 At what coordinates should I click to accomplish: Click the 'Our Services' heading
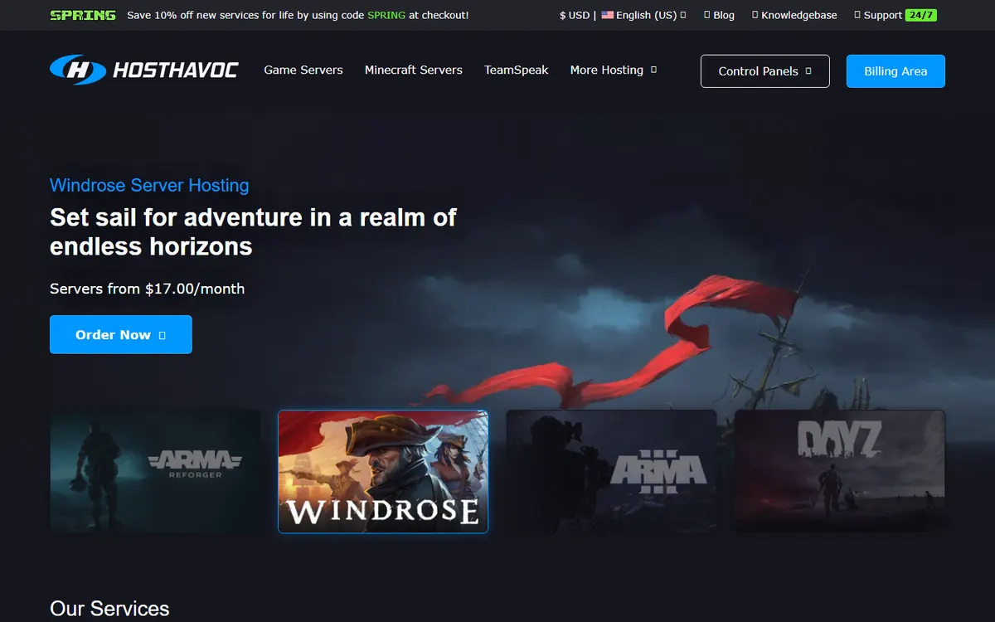(x=109, y=609)
